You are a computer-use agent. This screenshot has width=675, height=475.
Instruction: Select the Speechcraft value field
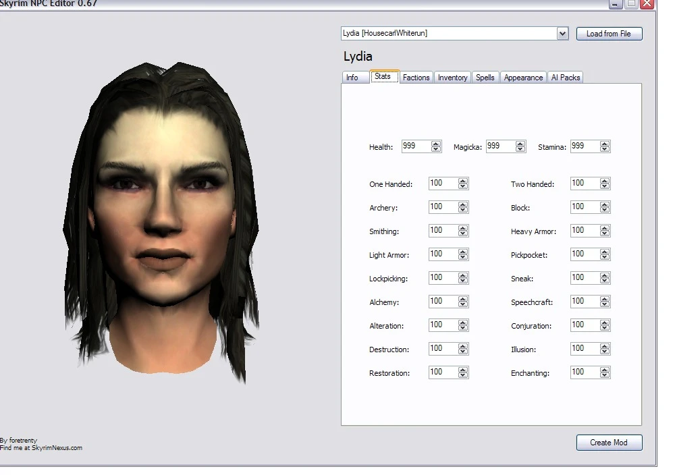(585, 302)
